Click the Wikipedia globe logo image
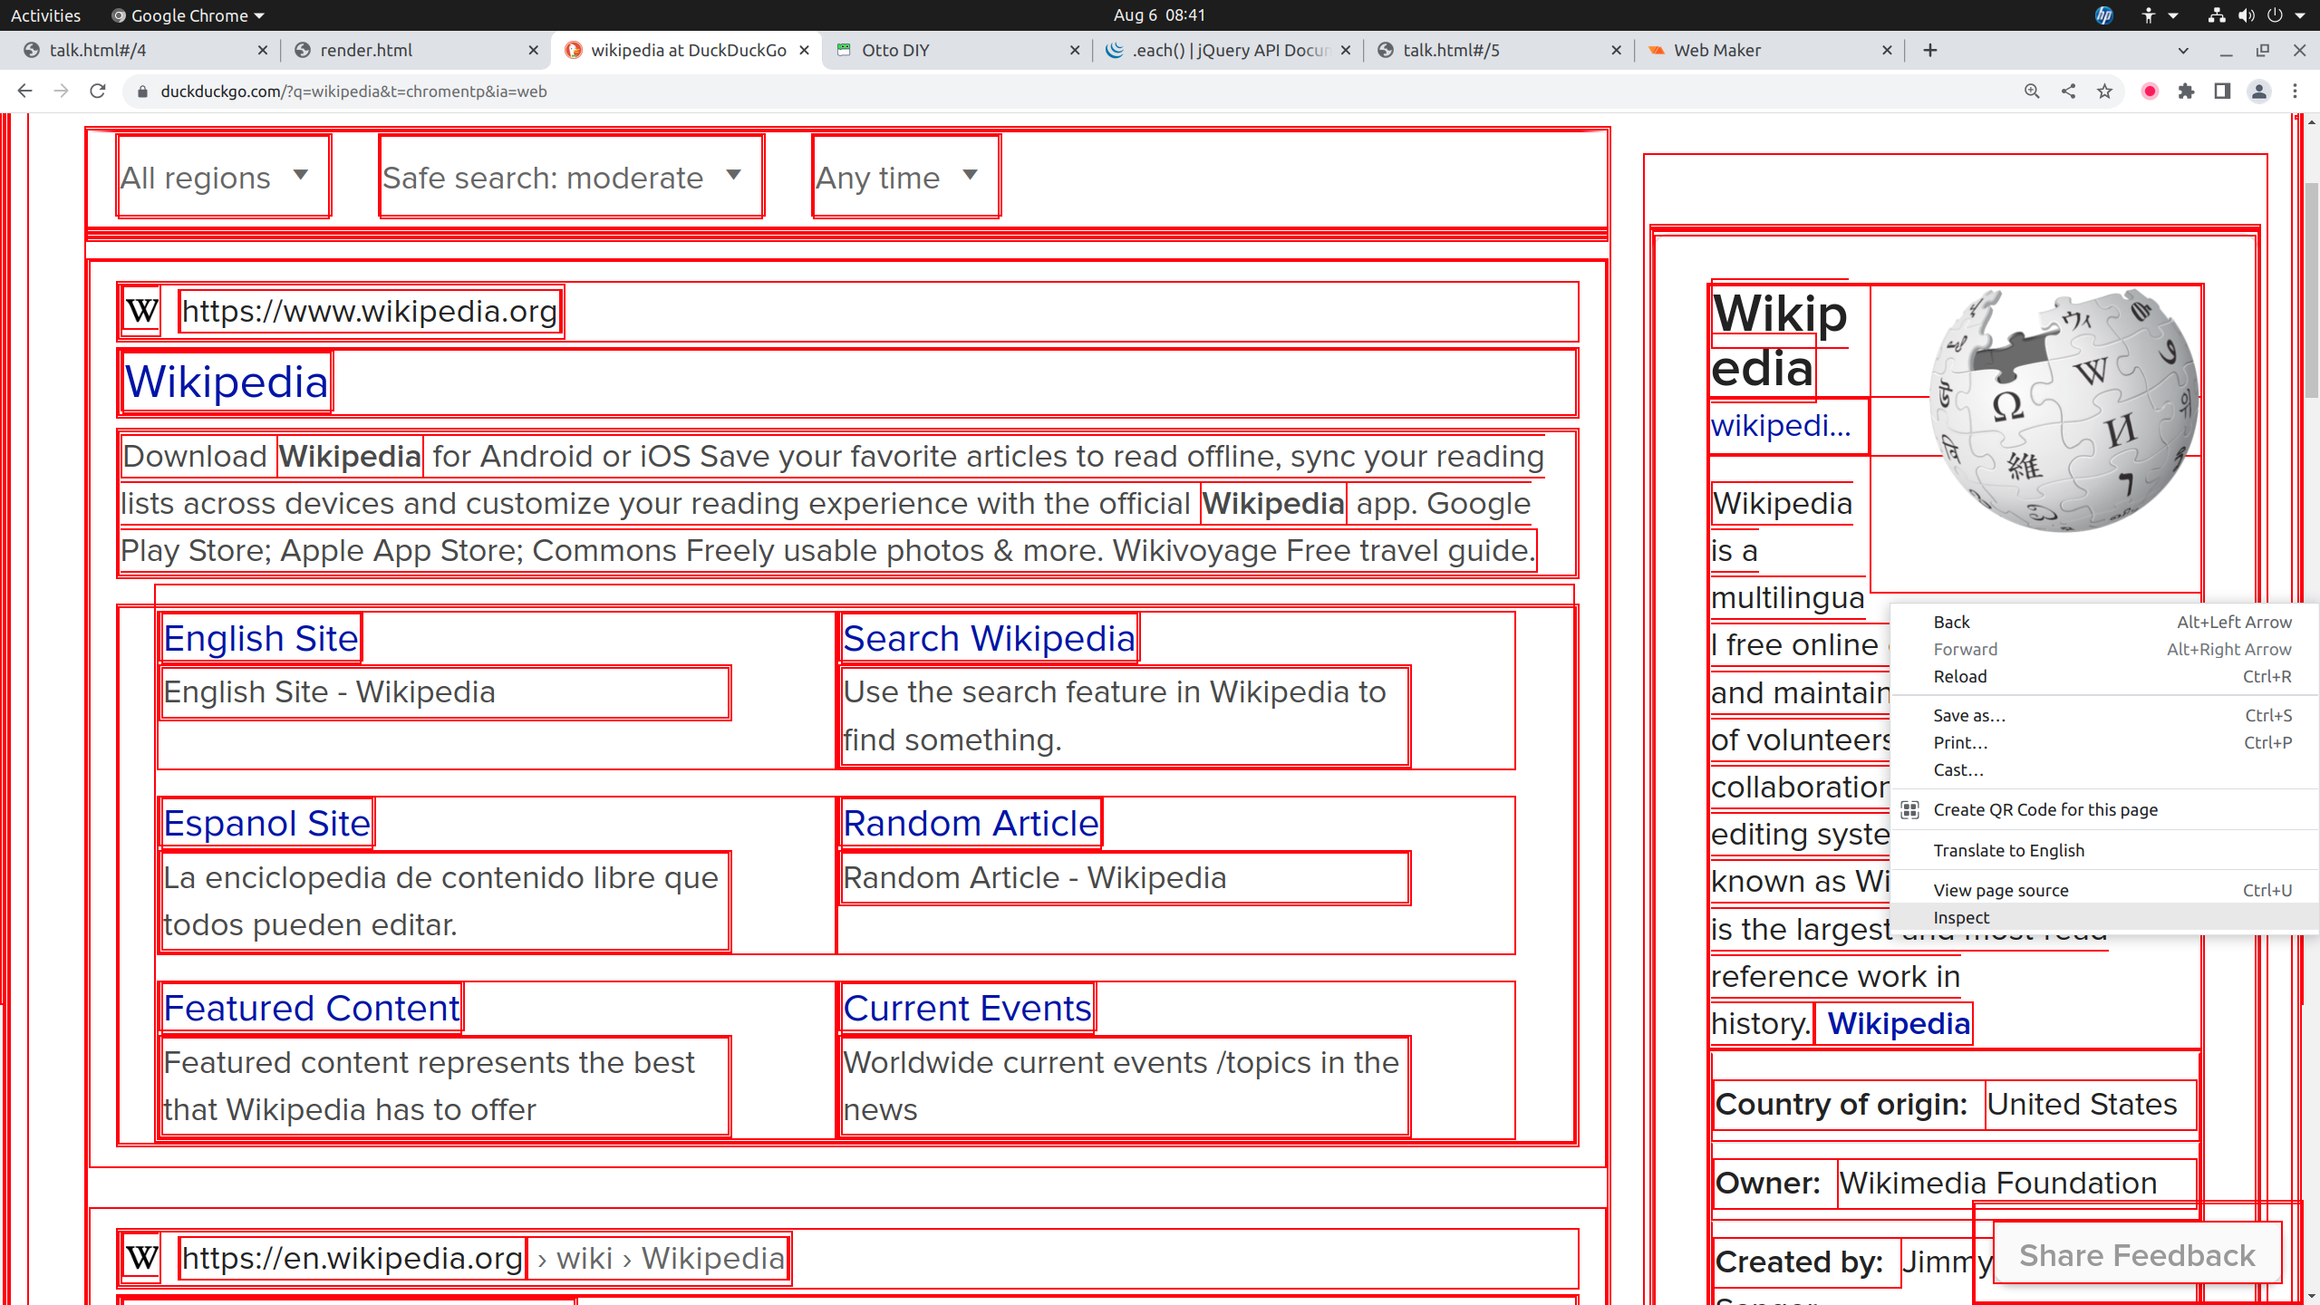The height and width of the screenshot is (1305, 2320). point(2064,411)
